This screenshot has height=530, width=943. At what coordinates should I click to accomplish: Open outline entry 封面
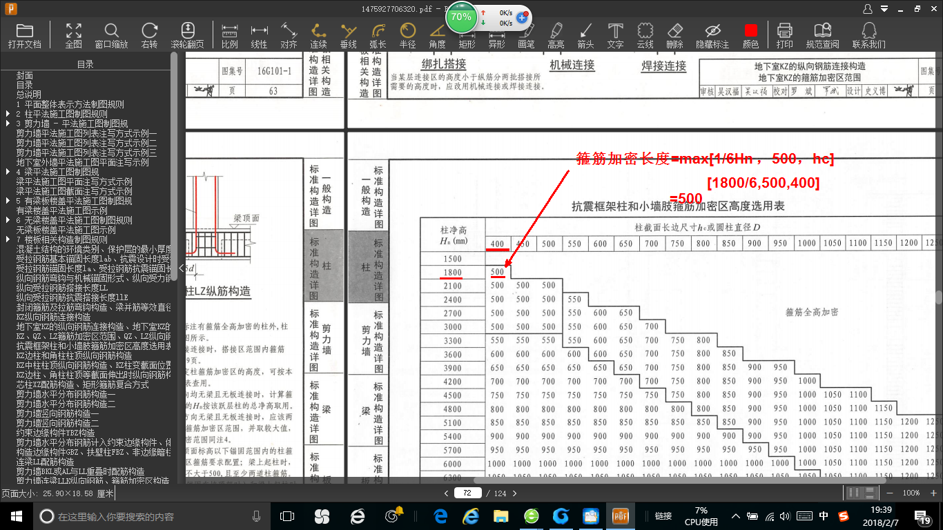[x=25, y=75]
